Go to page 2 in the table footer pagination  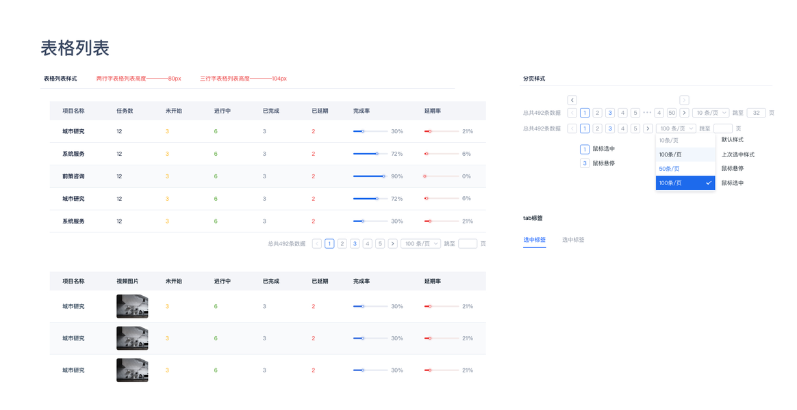[342, 243]
